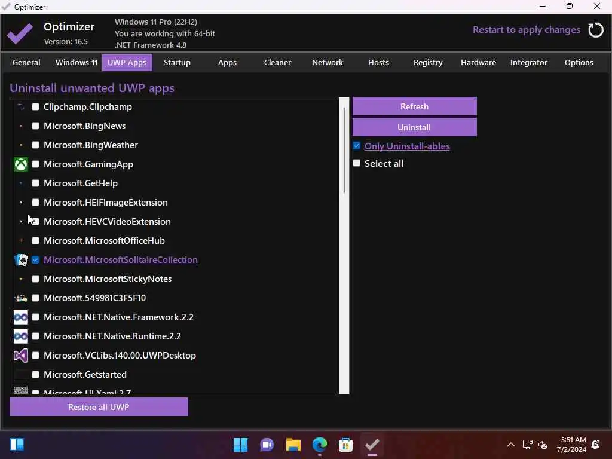The width and height of the screenshot is (612, 459).
Task: Open the Cleaner tab
Action: pos(277,62)
